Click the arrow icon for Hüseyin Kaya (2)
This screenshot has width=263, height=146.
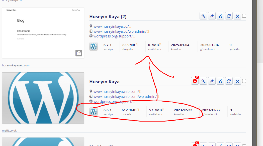(212, 16)
